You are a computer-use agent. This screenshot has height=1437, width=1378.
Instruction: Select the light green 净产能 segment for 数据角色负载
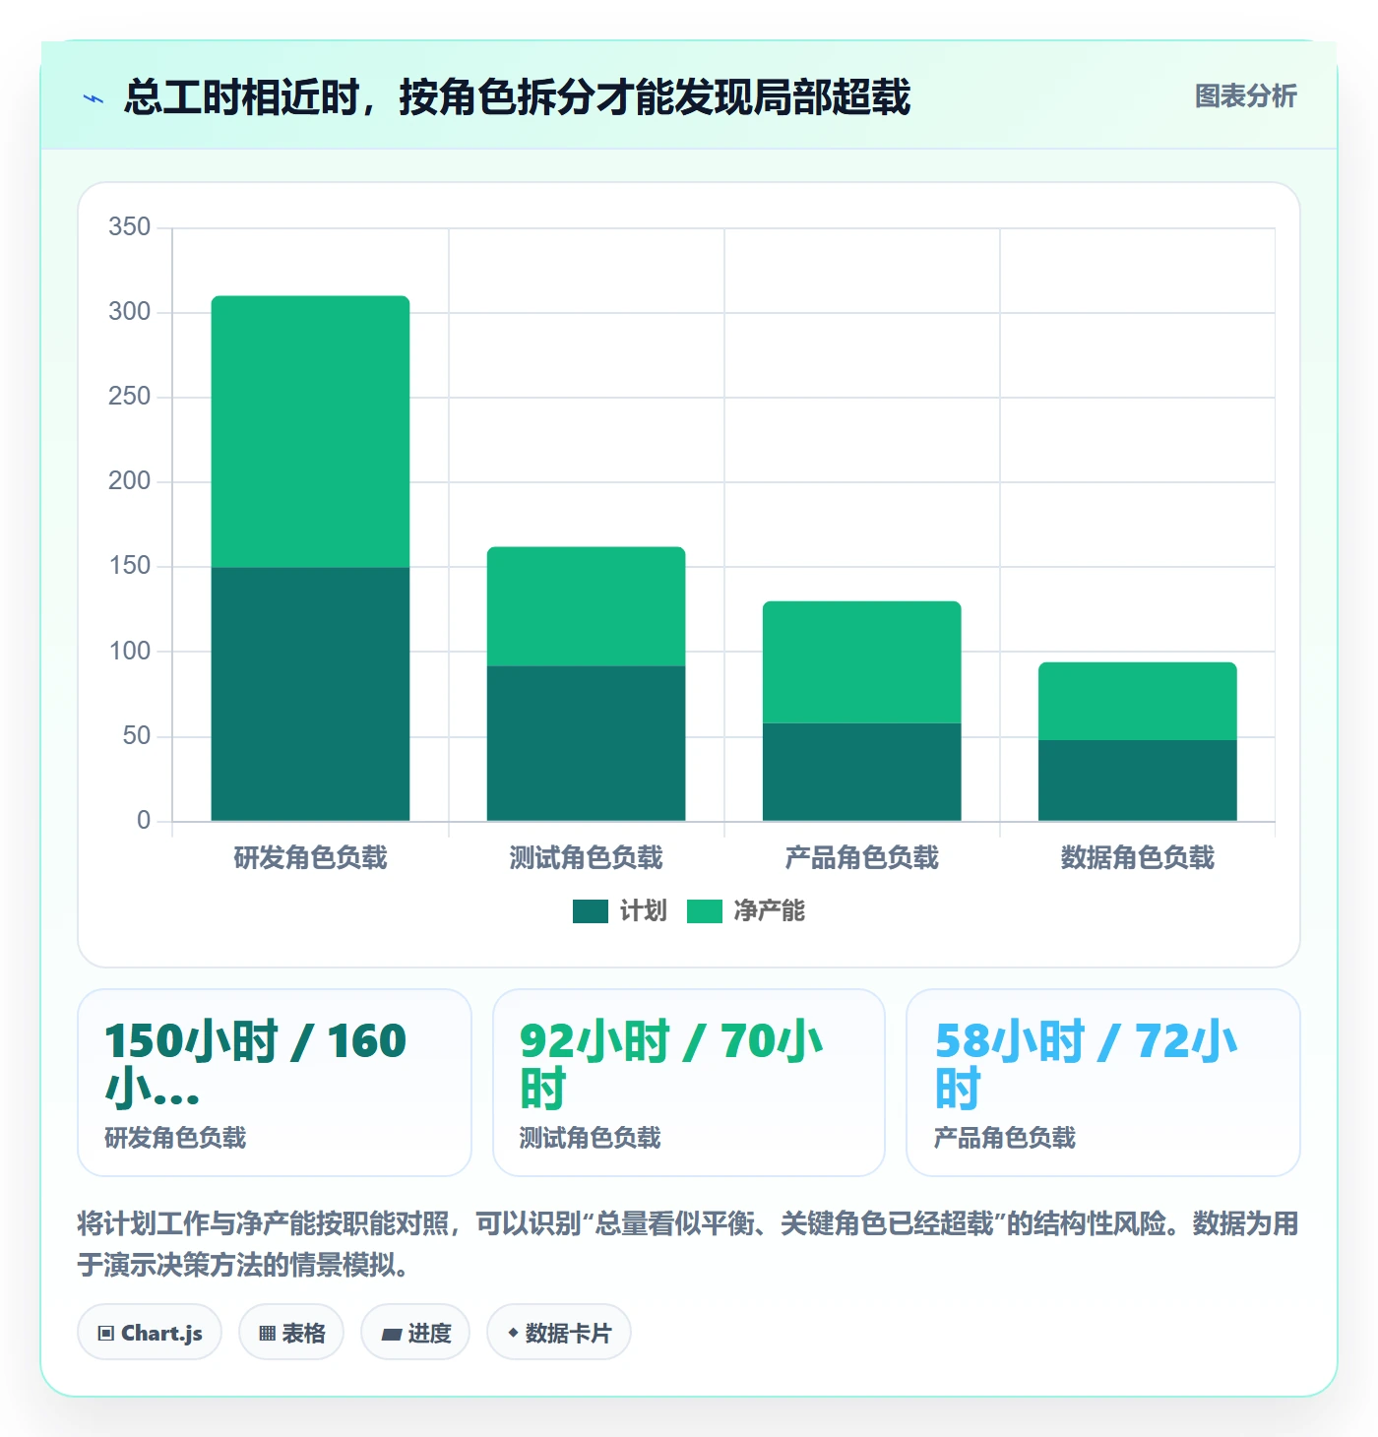(x=1137, y=701)
